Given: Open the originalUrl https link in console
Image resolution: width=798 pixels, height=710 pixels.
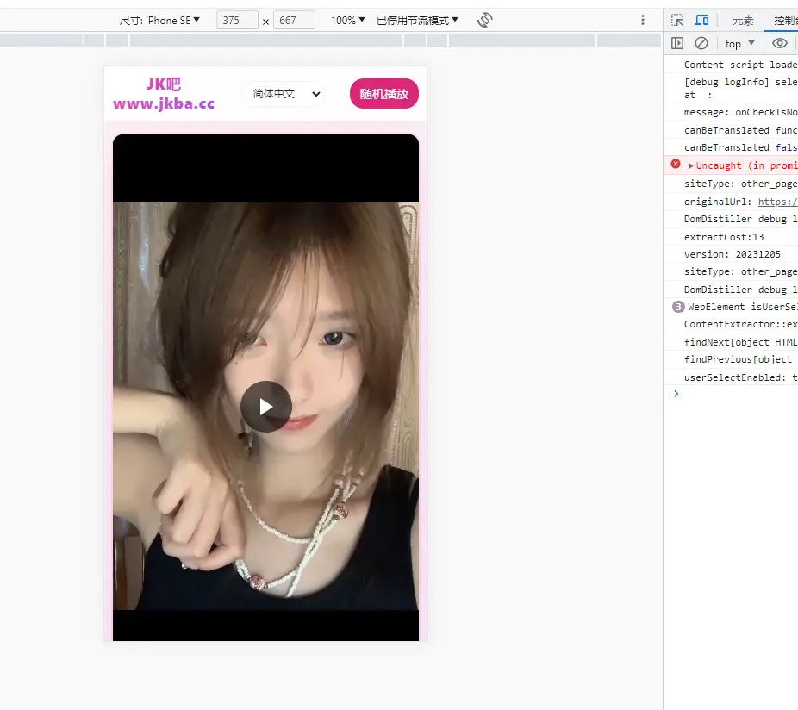Looking at the screenshot, I should pos(777,202).
